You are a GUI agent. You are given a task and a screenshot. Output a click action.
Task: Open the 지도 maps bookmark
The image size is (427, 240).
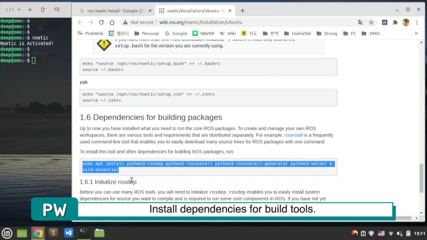[249, 33]
